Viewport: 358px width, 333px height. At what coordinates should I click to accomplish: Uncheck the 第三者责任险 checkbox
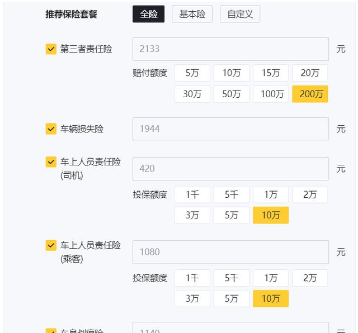click(51, 49)
